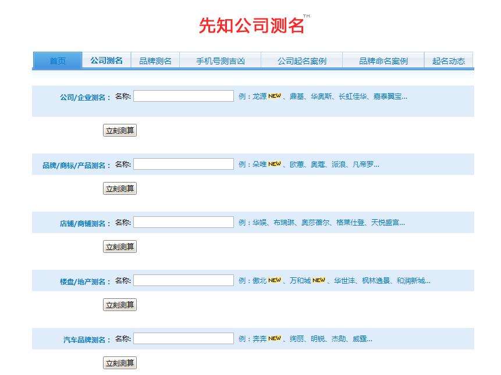
Task: Open example link 天悦盛宫
Action: click(x=385, y=223)
